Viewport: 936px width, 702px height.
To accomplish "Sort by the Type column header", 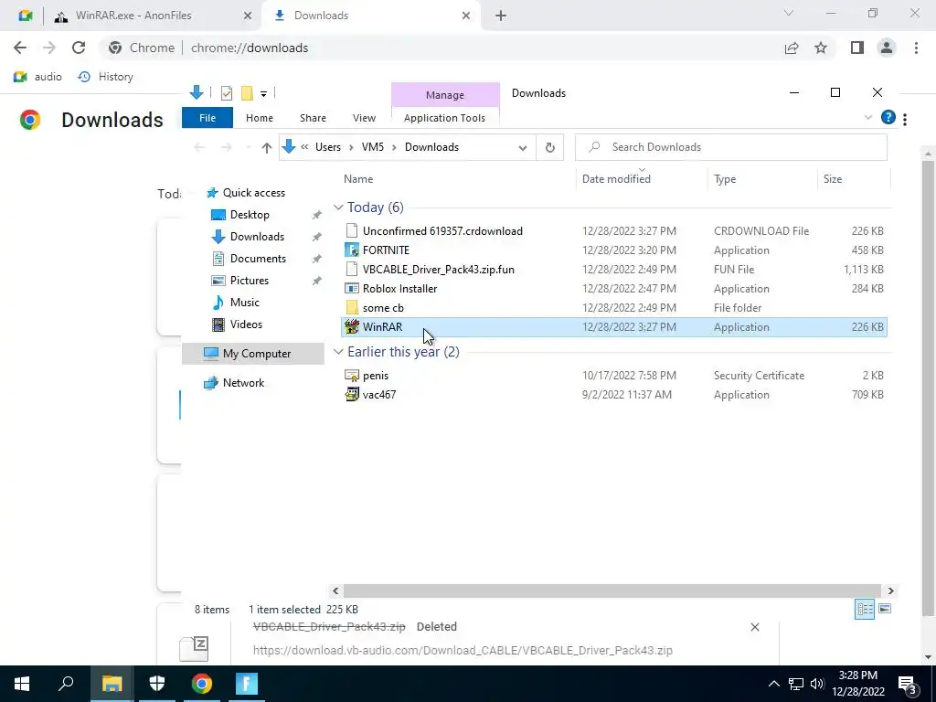I will coord(725,179).
